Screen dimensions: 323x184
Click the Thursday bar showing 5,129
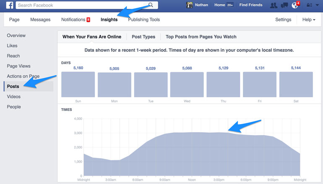click(x=223, y=84)
